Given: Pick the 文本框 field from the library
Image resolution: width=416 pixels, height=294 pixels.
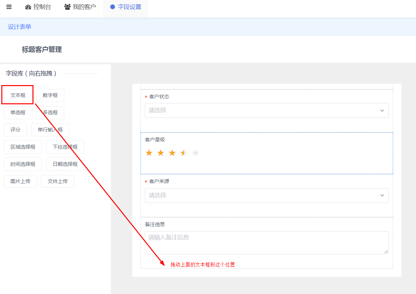Looking at the screenshot, I should (18, 95).
